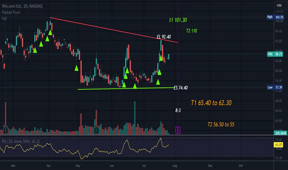Click the green earnings marker near March
Screen dimensions: 288x170
pyautogui.click(x=6, y=130)
